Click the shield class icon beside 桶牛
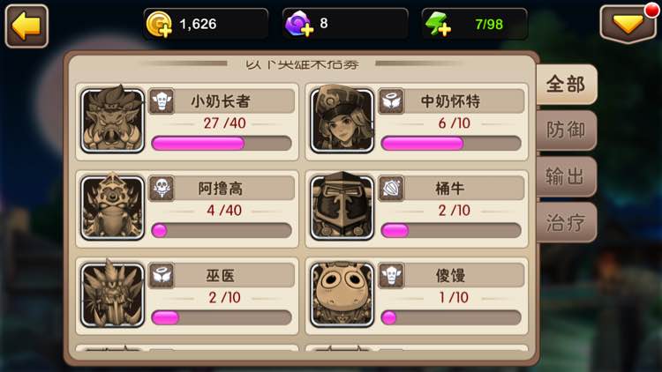This screenshot has width=662, height=372. pyautogui.click(x=391, y=188)
